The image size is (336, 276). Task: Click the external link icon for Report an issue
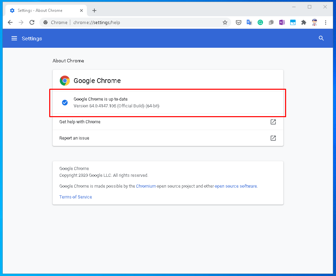[273, 138]
